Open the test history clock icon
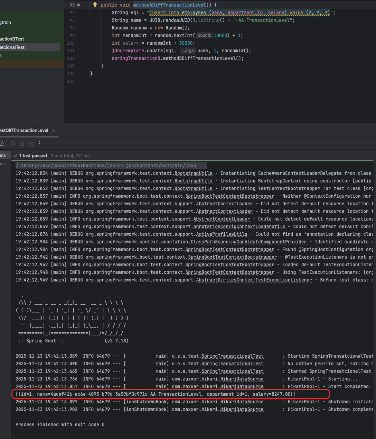The height and width of the screenshot is (439, 376). click(2, 143)
